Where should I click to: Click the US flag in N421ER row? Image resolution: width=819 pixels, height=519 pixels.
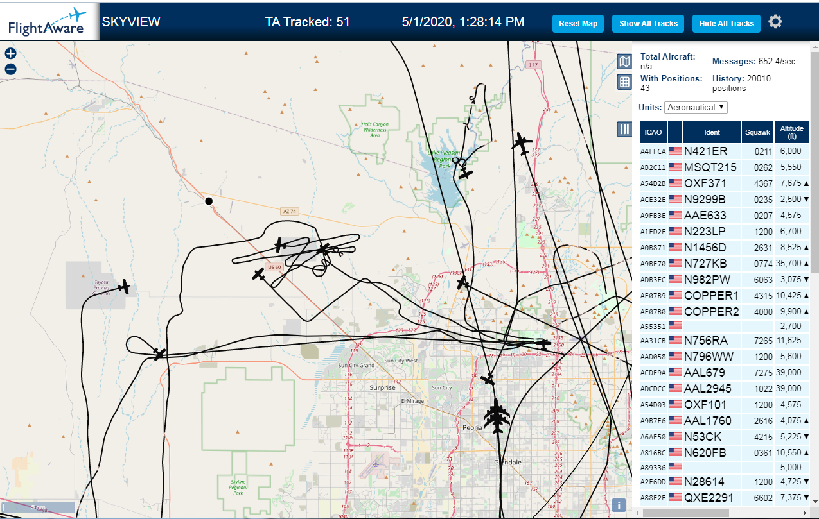(675, 151)
